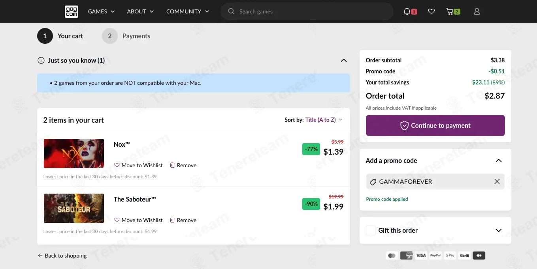Click the info icon beside Just so you know

point(41,60)
